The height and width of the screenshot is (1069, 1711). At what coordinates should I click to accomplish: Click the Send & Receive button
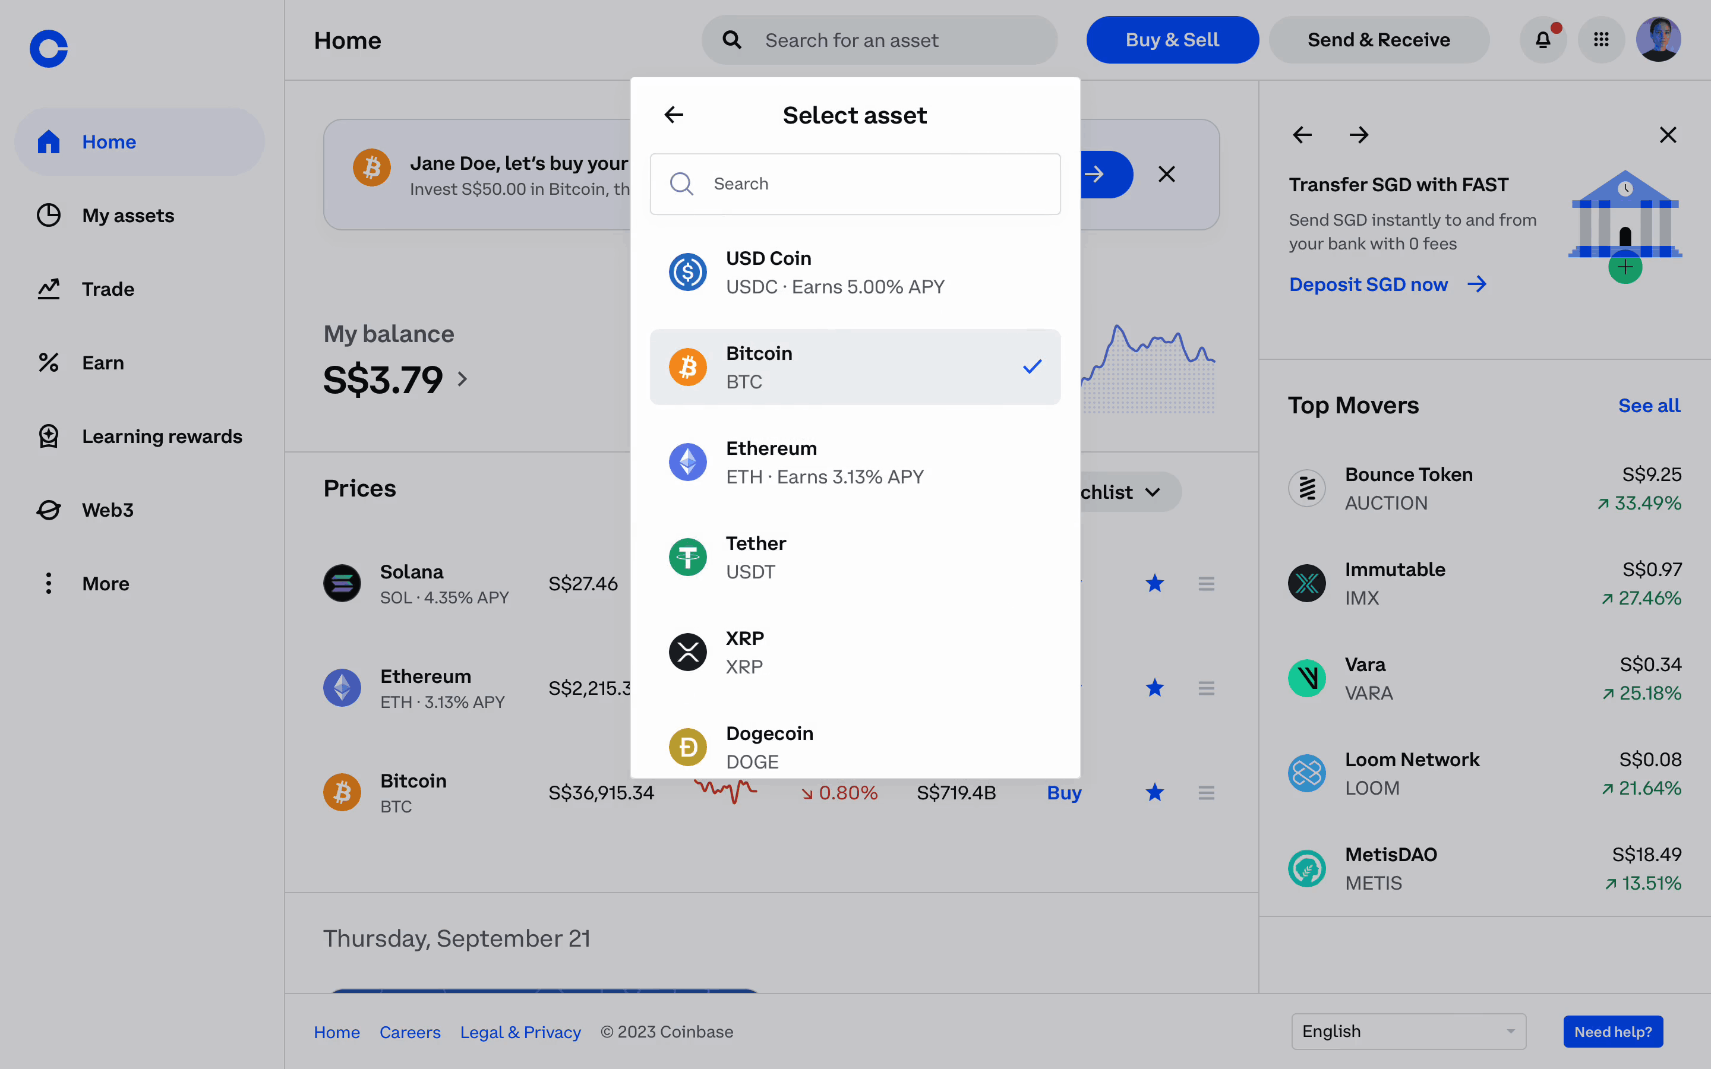pos(1378,40)
